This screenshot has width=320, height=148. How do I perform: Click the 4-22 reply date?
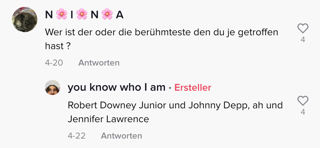coord(77,136)
